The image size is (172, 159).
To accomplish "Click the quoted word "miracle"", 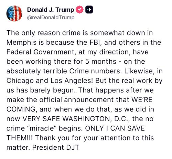I will pos(42,128).
